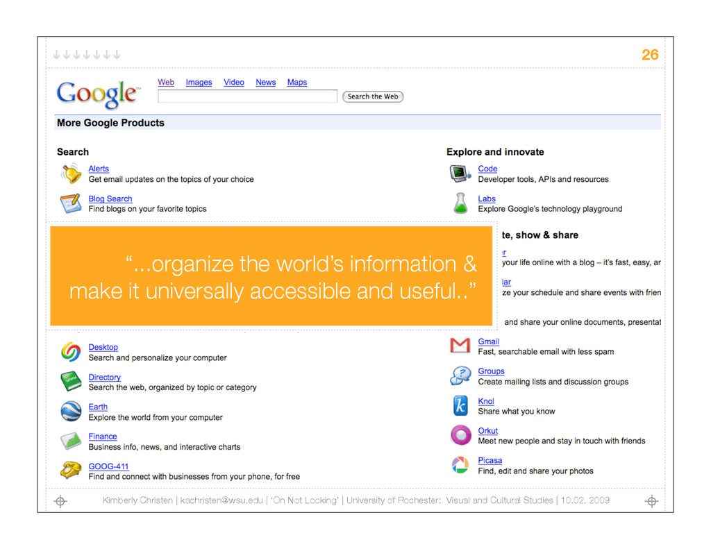Click text 'Share what you know'

click(517, 411)
